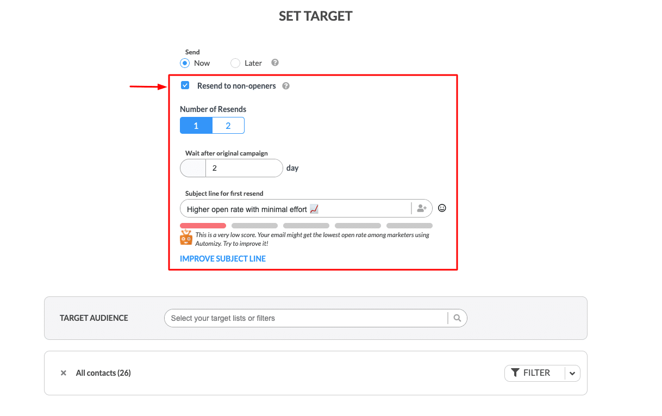Click the IMPROVE SUBJECT LINE link
Image resolution: width=662 pixels, height=416 pixels.
click(223, 259)
